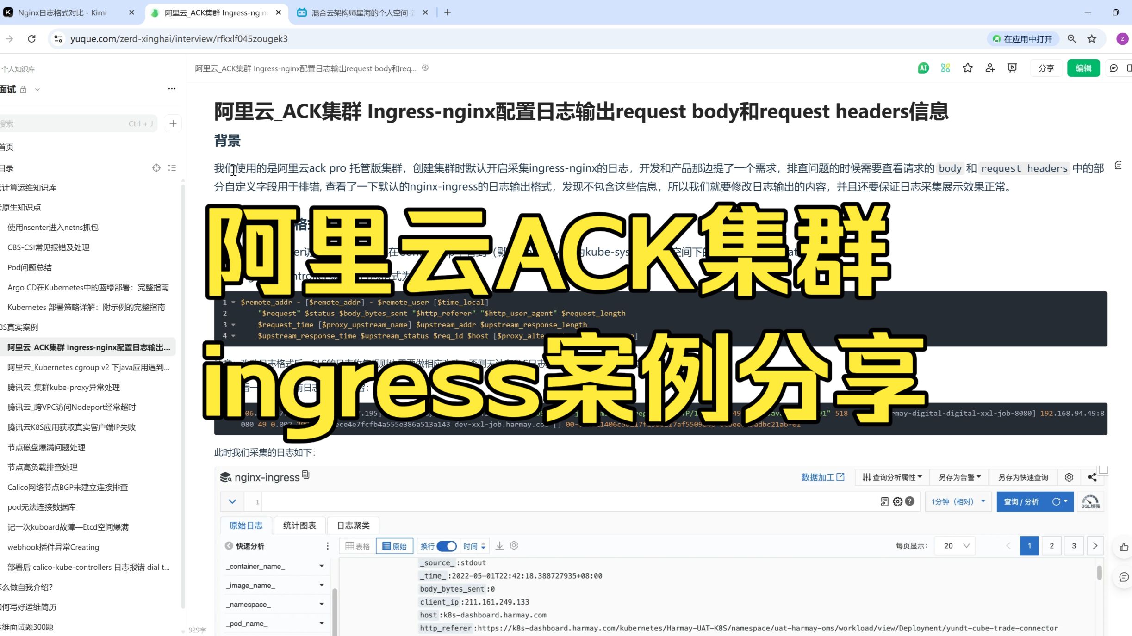Click the locate current document icon
Viewport: 1132px width, 636px height.
[x=156, y=168]
